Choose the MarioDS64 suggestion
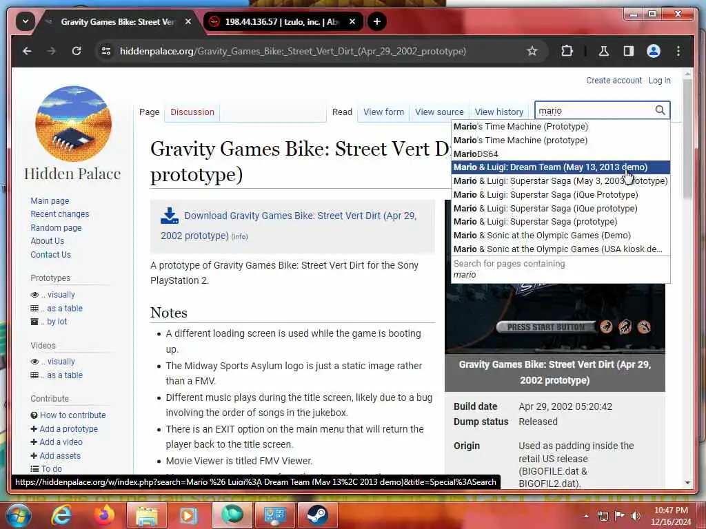Image resolution: width=706 pixels, height=529 pixels. (561, 154)
